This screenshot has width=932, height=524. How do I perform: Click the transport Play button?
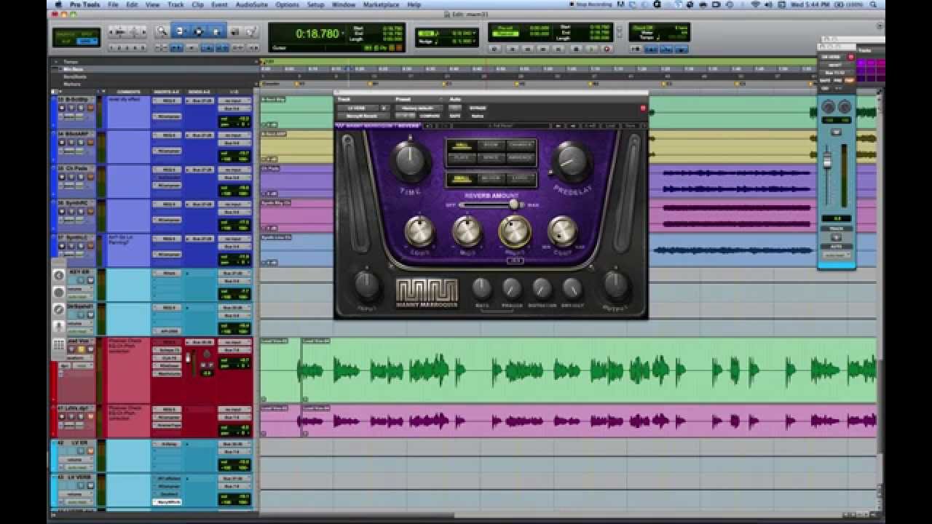point(591,49)
